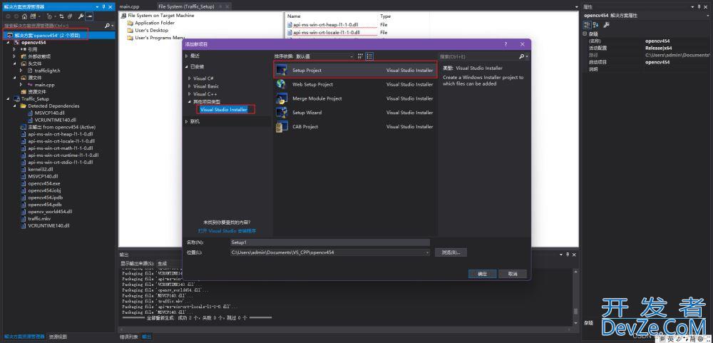Select Merge Module Project icon
The width and height of the screenshot is (713, 343).
pos(282,98)
